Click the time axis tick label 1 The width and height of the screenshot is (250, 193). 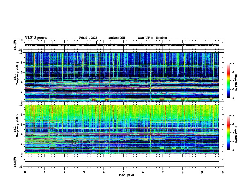[x=45, y=172]
